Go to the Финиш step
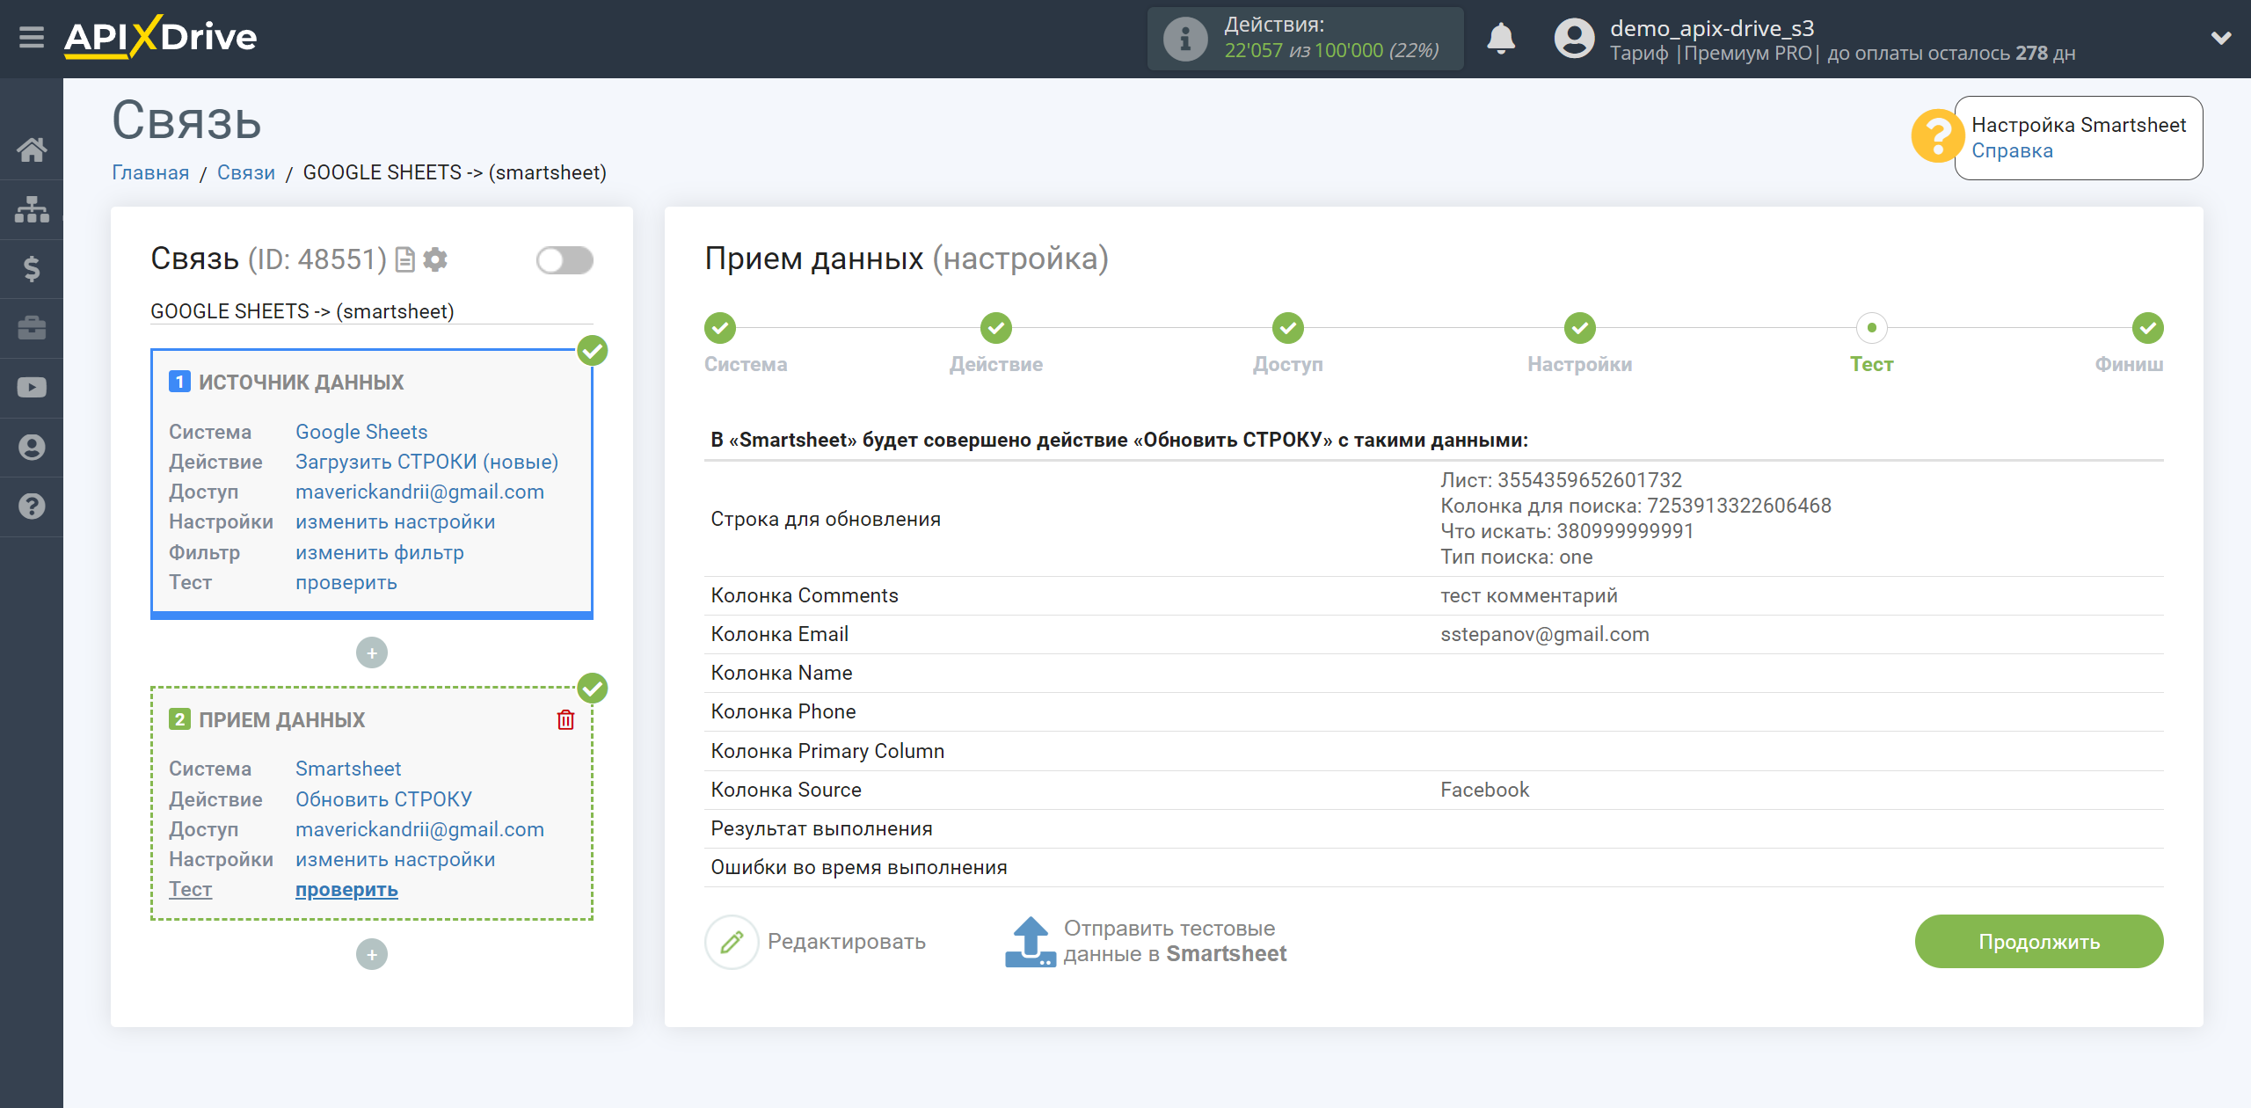This screenshot has height=1108, width=2251. click(x=2147, y=328)
